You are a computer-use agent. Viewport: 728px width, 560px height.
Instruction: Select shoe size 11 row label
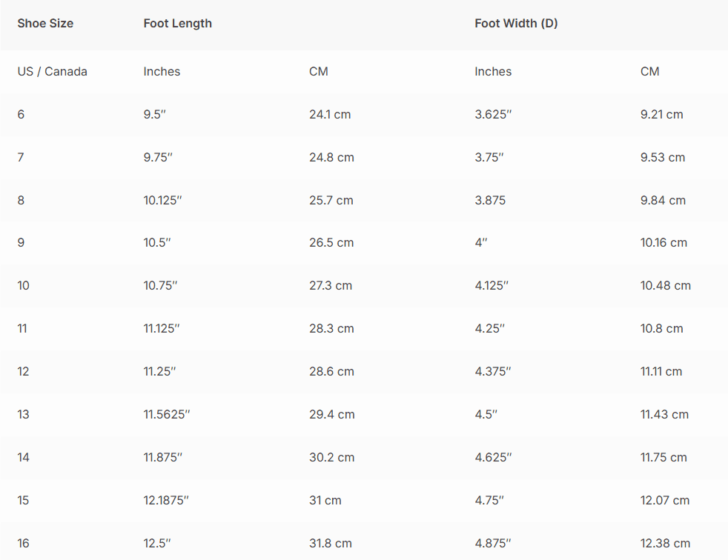click(x=22, y=328)
